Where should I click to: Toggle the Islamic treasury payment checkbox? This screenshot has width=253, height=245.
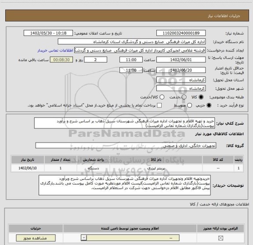[x=159, y=106]
